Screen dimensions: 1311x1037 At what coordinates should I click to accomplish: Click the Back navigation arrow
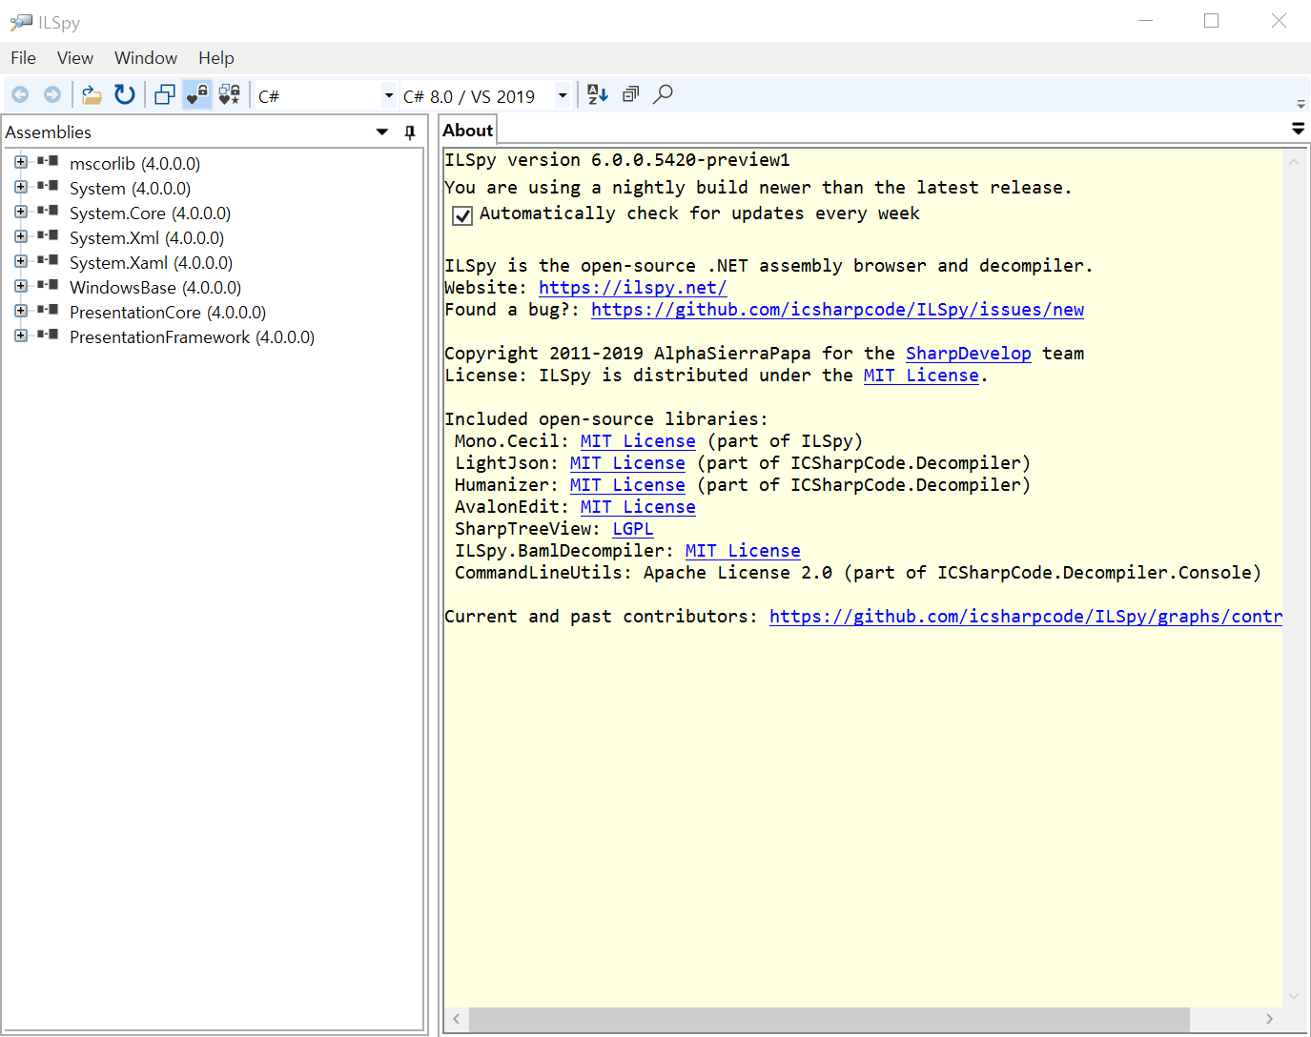[20, 94]
